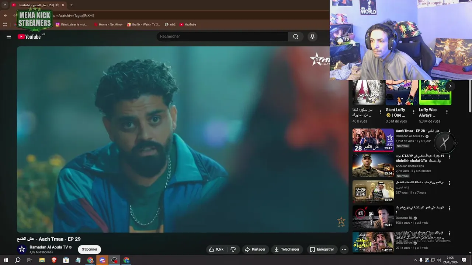
Task: Open options for the Oussama BL video
Action: click(449, 208)
